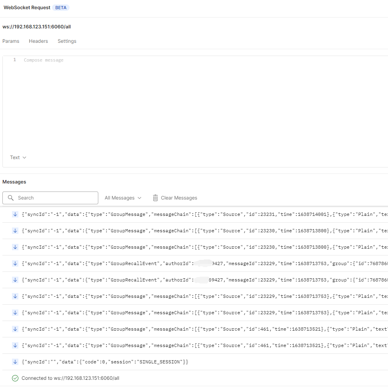Switch to the Params tab
This screenshot has height=389, width=388.
(x=11, y=41)
